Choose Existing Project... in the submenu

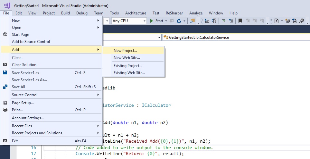tap(128, 66)
